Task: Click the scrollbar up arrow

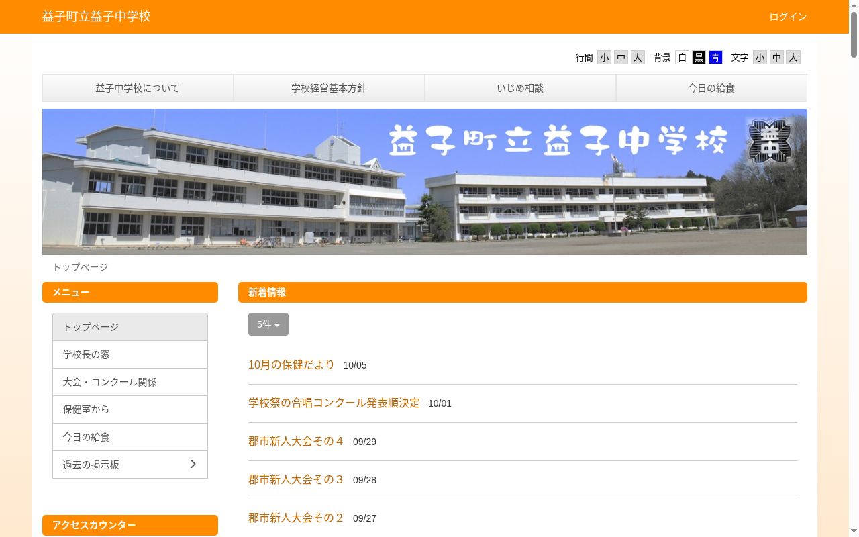Action: [x=854, y=5]
